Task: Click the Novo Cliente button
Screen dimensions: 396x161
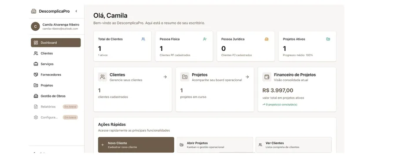Action: pyautogui.click(x=136, y=145)
